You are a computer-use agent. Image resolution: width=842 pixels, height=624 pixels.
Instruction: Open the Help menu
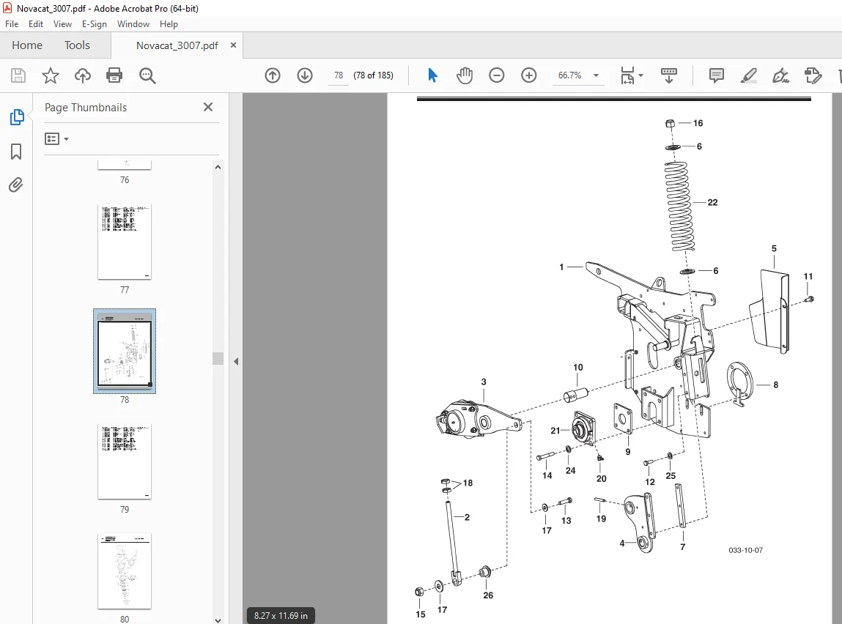pyautogui.click(x=169, y=24)
